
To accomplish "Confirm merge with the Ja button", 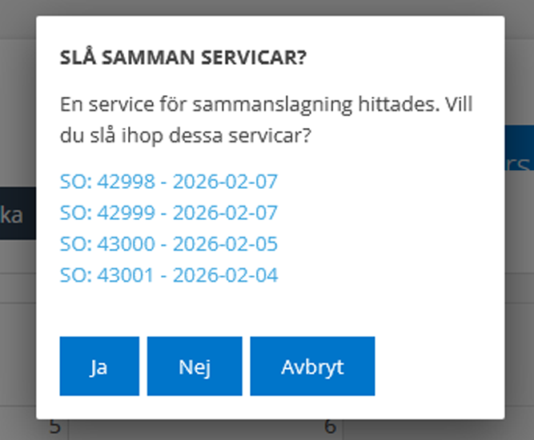I will coord(99,366).
